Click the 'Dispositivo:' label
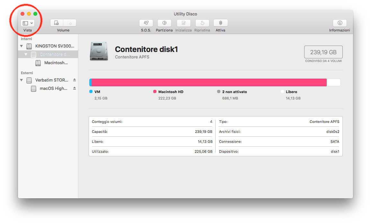The width and height of the screenshot is (371, 224). click(229, 151)
